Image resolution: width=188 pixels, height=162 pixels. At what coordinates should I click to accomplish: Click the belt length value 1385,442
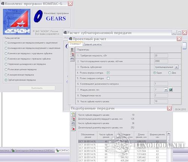pyautogui.click(x=141, y=157)
